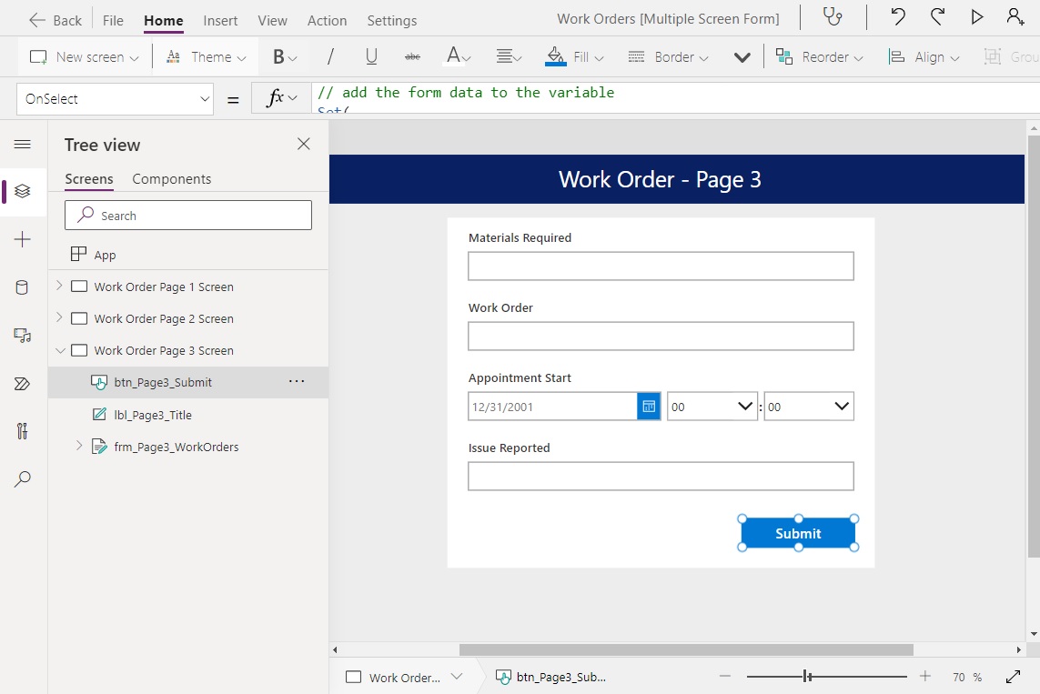Screen dimensions: 1040x694
Task: Undo the last change
Action: click(x=896, y=17)
